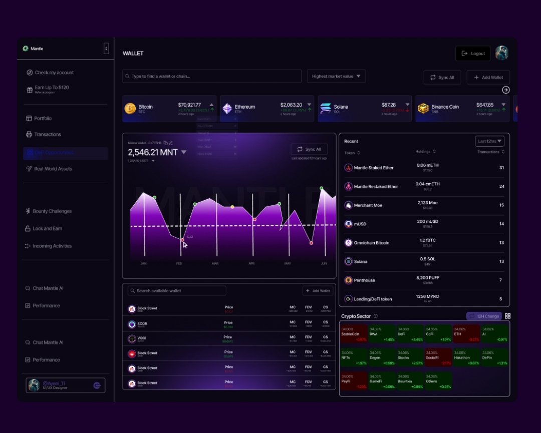541x433 pixels.
Task: Click the red FEB low point on the chart
Action: [x=182, y=240]
